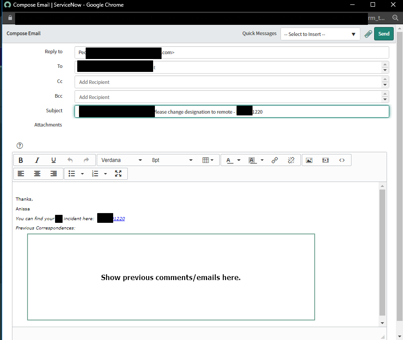Click the email body scrollbar thumb

[x=382, y=253]
